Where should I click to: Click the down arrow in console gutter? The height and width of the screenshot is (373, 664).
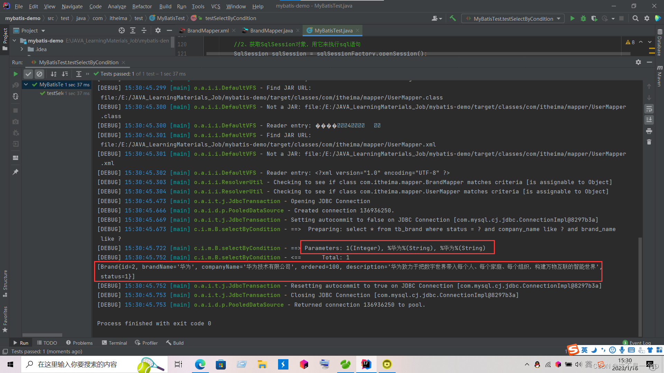pos(649,98)
